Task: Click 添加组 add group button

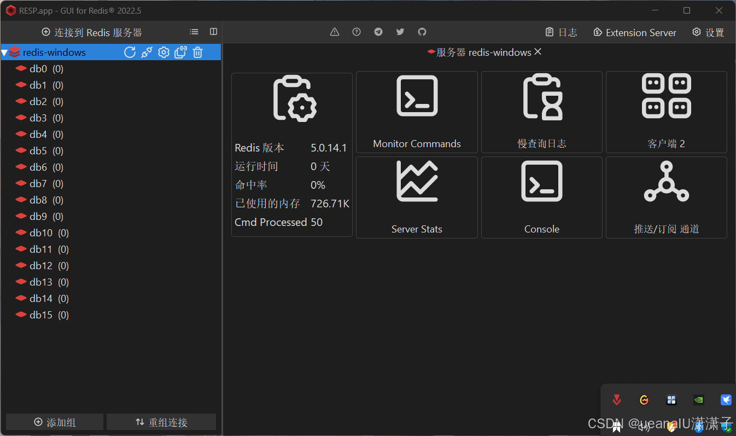Action: coord(55,422)
